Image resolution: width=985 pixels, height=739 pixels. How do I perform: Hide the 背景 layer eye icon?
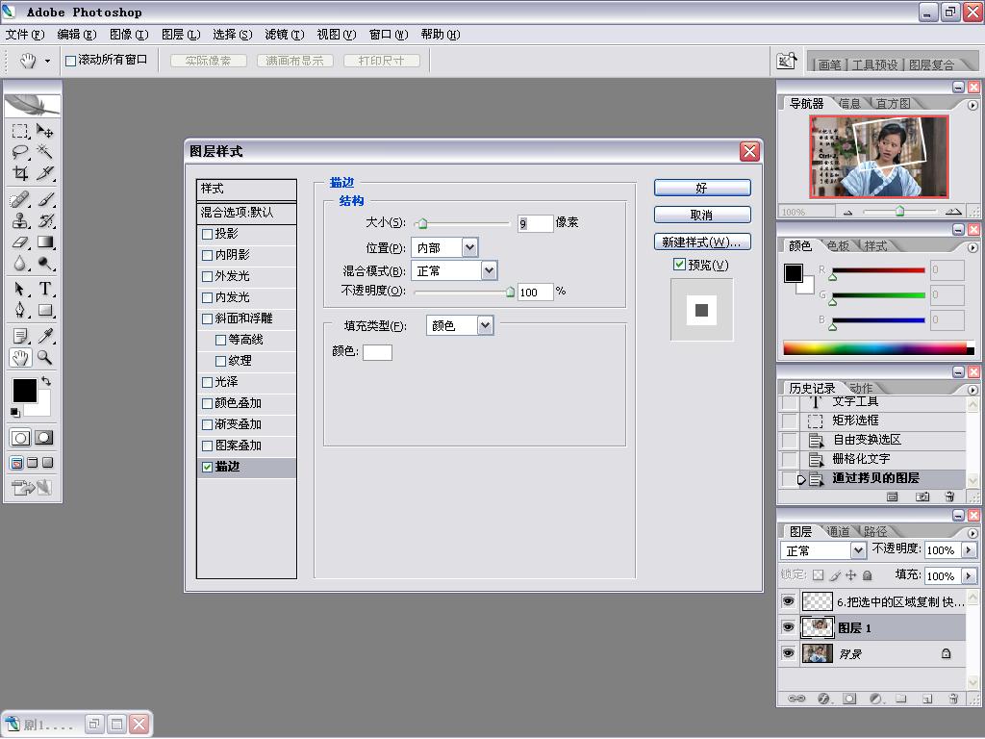click(x=788, y=653)
